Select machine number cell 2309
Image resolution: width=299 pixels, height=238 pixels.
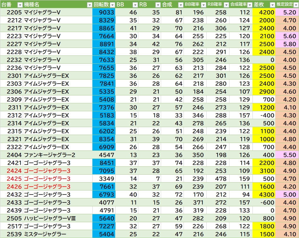(12, 100)
